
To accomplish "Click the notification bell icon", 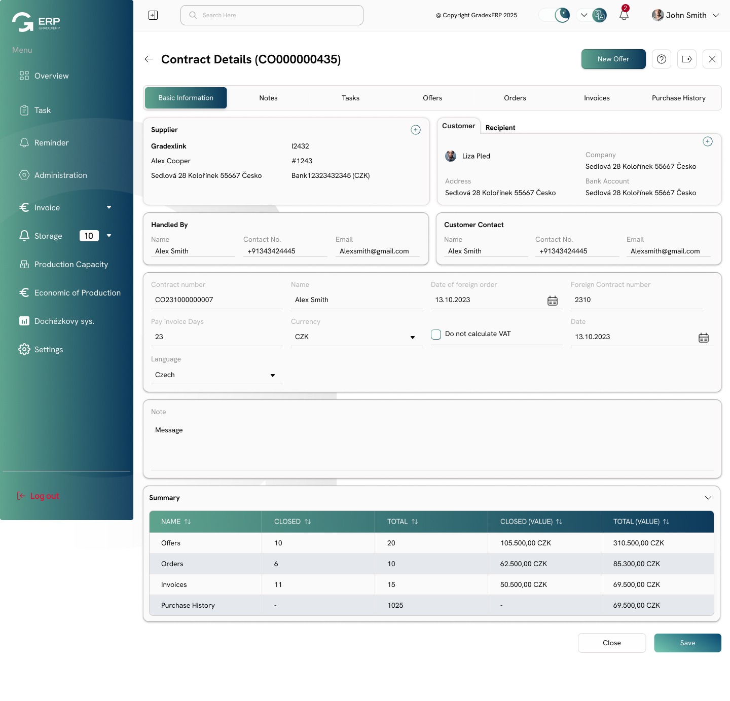I will [624, 15].
